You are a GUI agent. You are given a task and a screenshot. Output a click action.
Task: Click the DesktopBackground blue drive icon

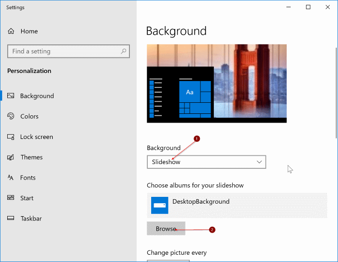point(159,205)
